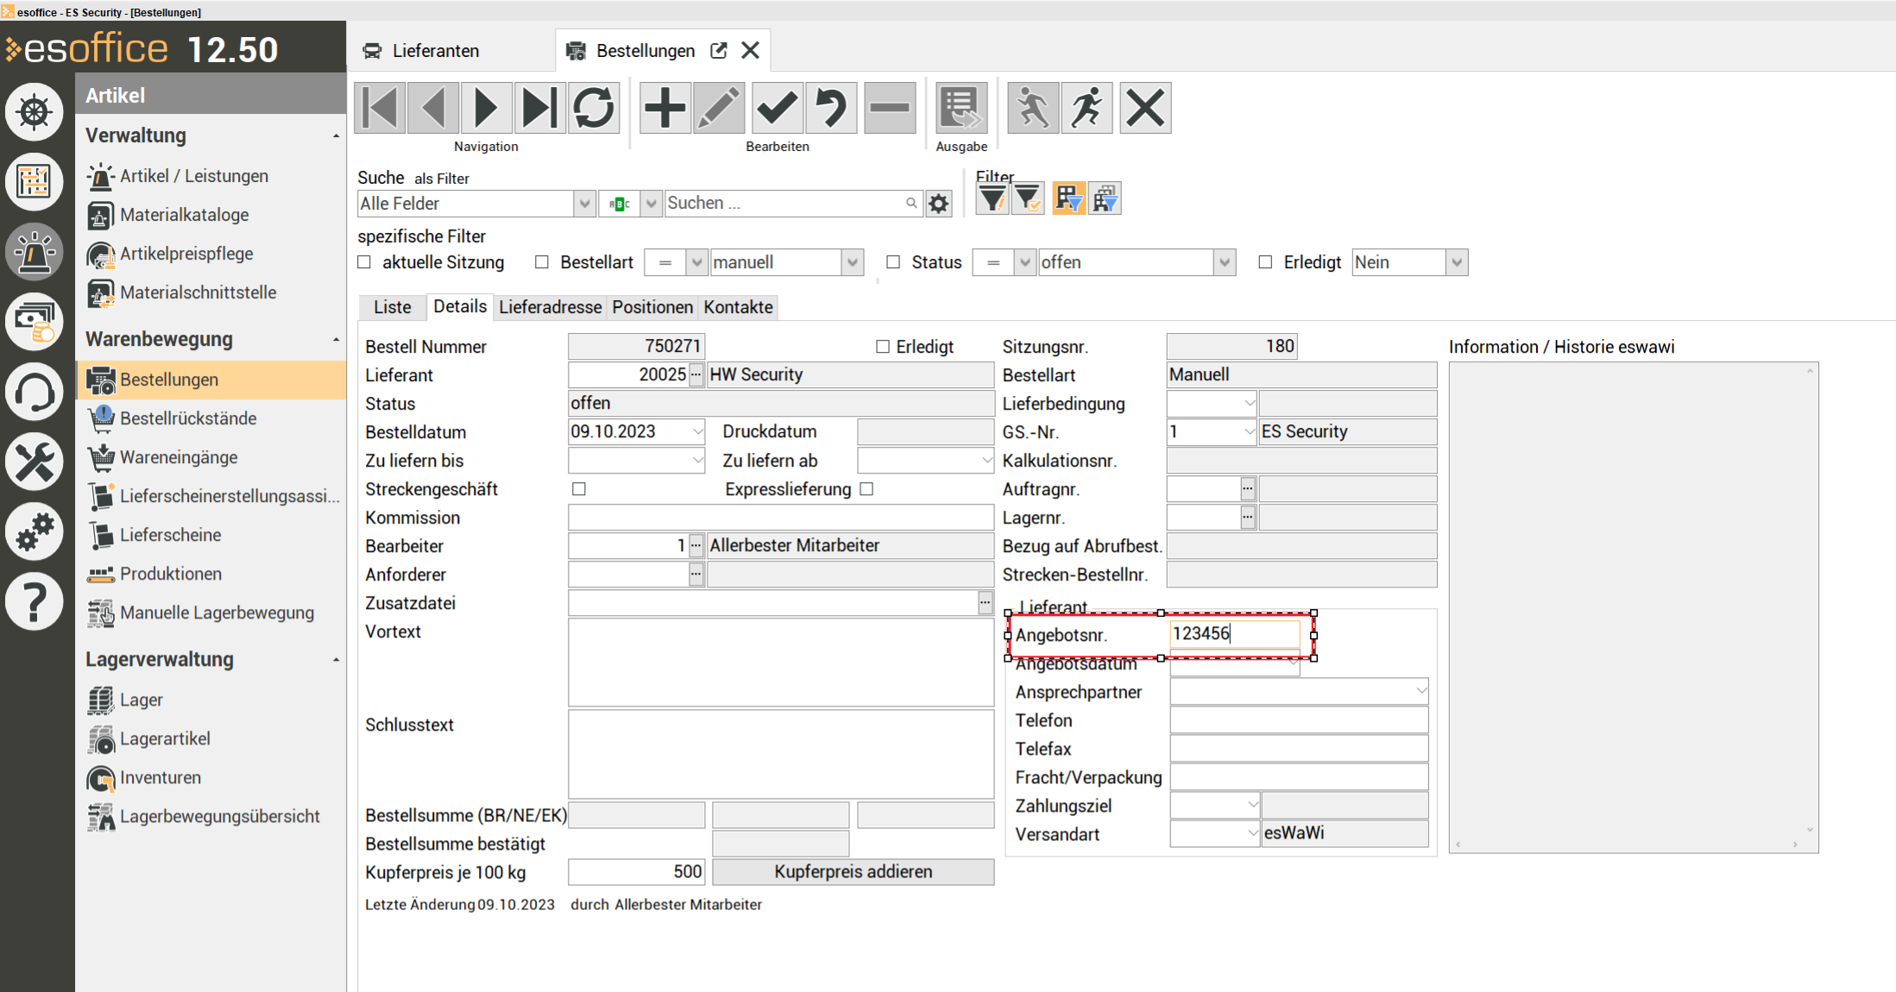Click the refresh icon in Navigation group
This screenshot has width=1896, height=992.
[x=594, y=108]
